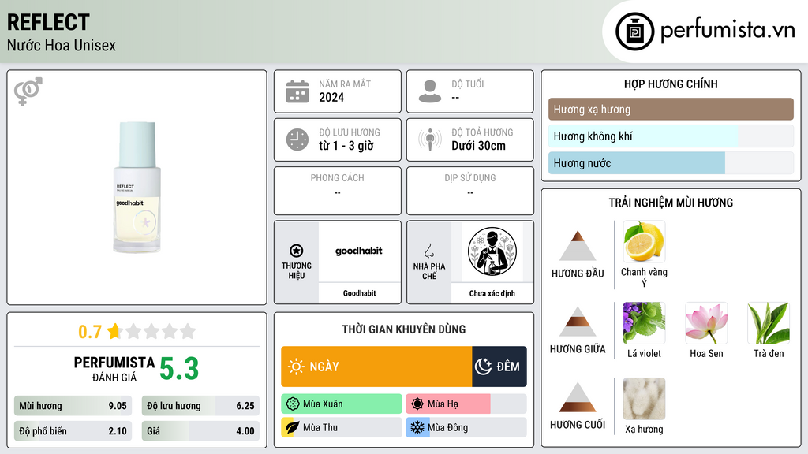This screenshot has width=808, height=454.
Task: Click the Mùa Xuân season bar
Action: [x=342, y=404]
